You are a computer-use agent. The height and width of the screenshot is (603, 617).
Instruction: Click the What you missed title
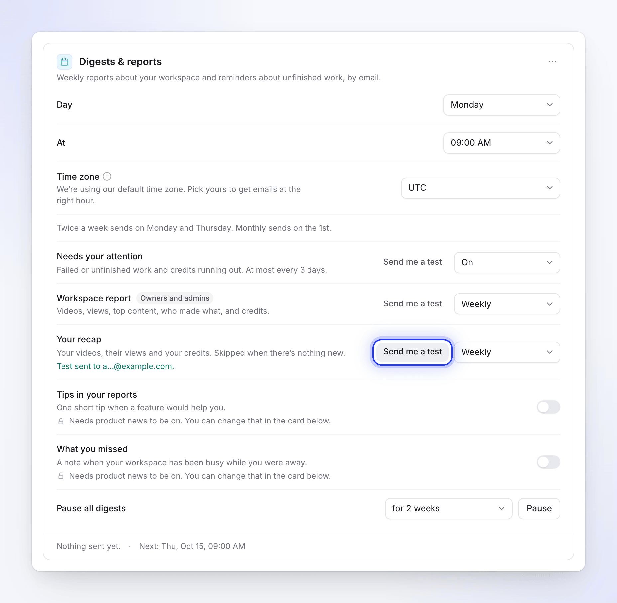pos(92,449)
